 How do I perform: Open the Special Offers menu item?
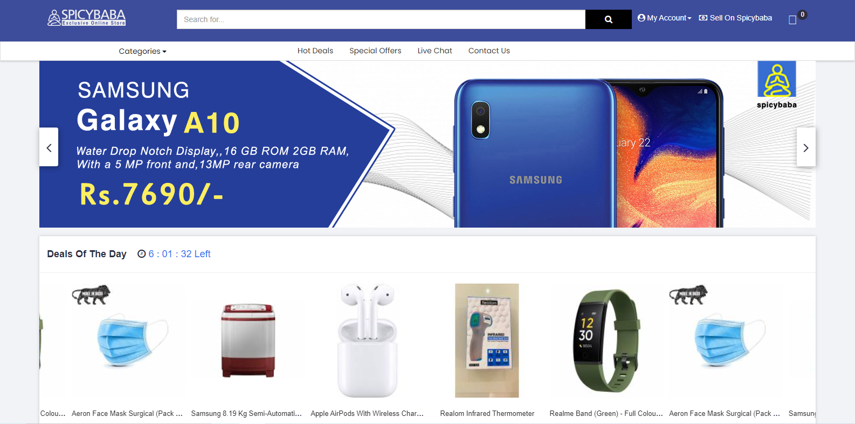375,51
